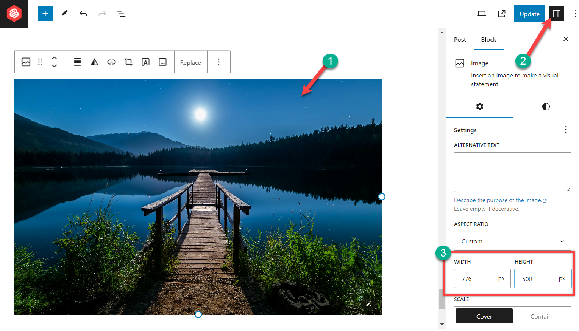This screenshot has width=579, height=331.
Task: Toggle the Settings sidebar panel
Action: (x=557, y=14)
